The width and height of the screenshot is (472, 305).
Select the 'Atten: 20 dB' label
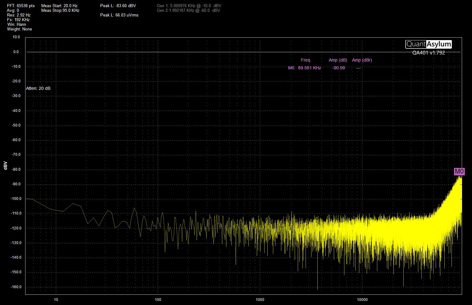point(38,88)
